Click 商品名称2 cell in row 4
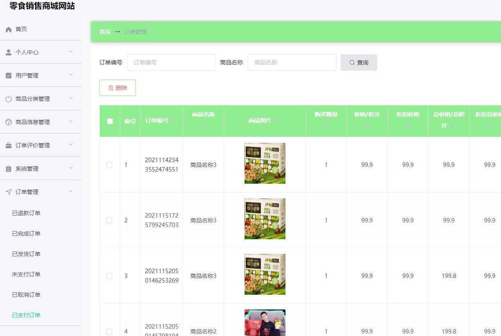 [x=203, y=332]
